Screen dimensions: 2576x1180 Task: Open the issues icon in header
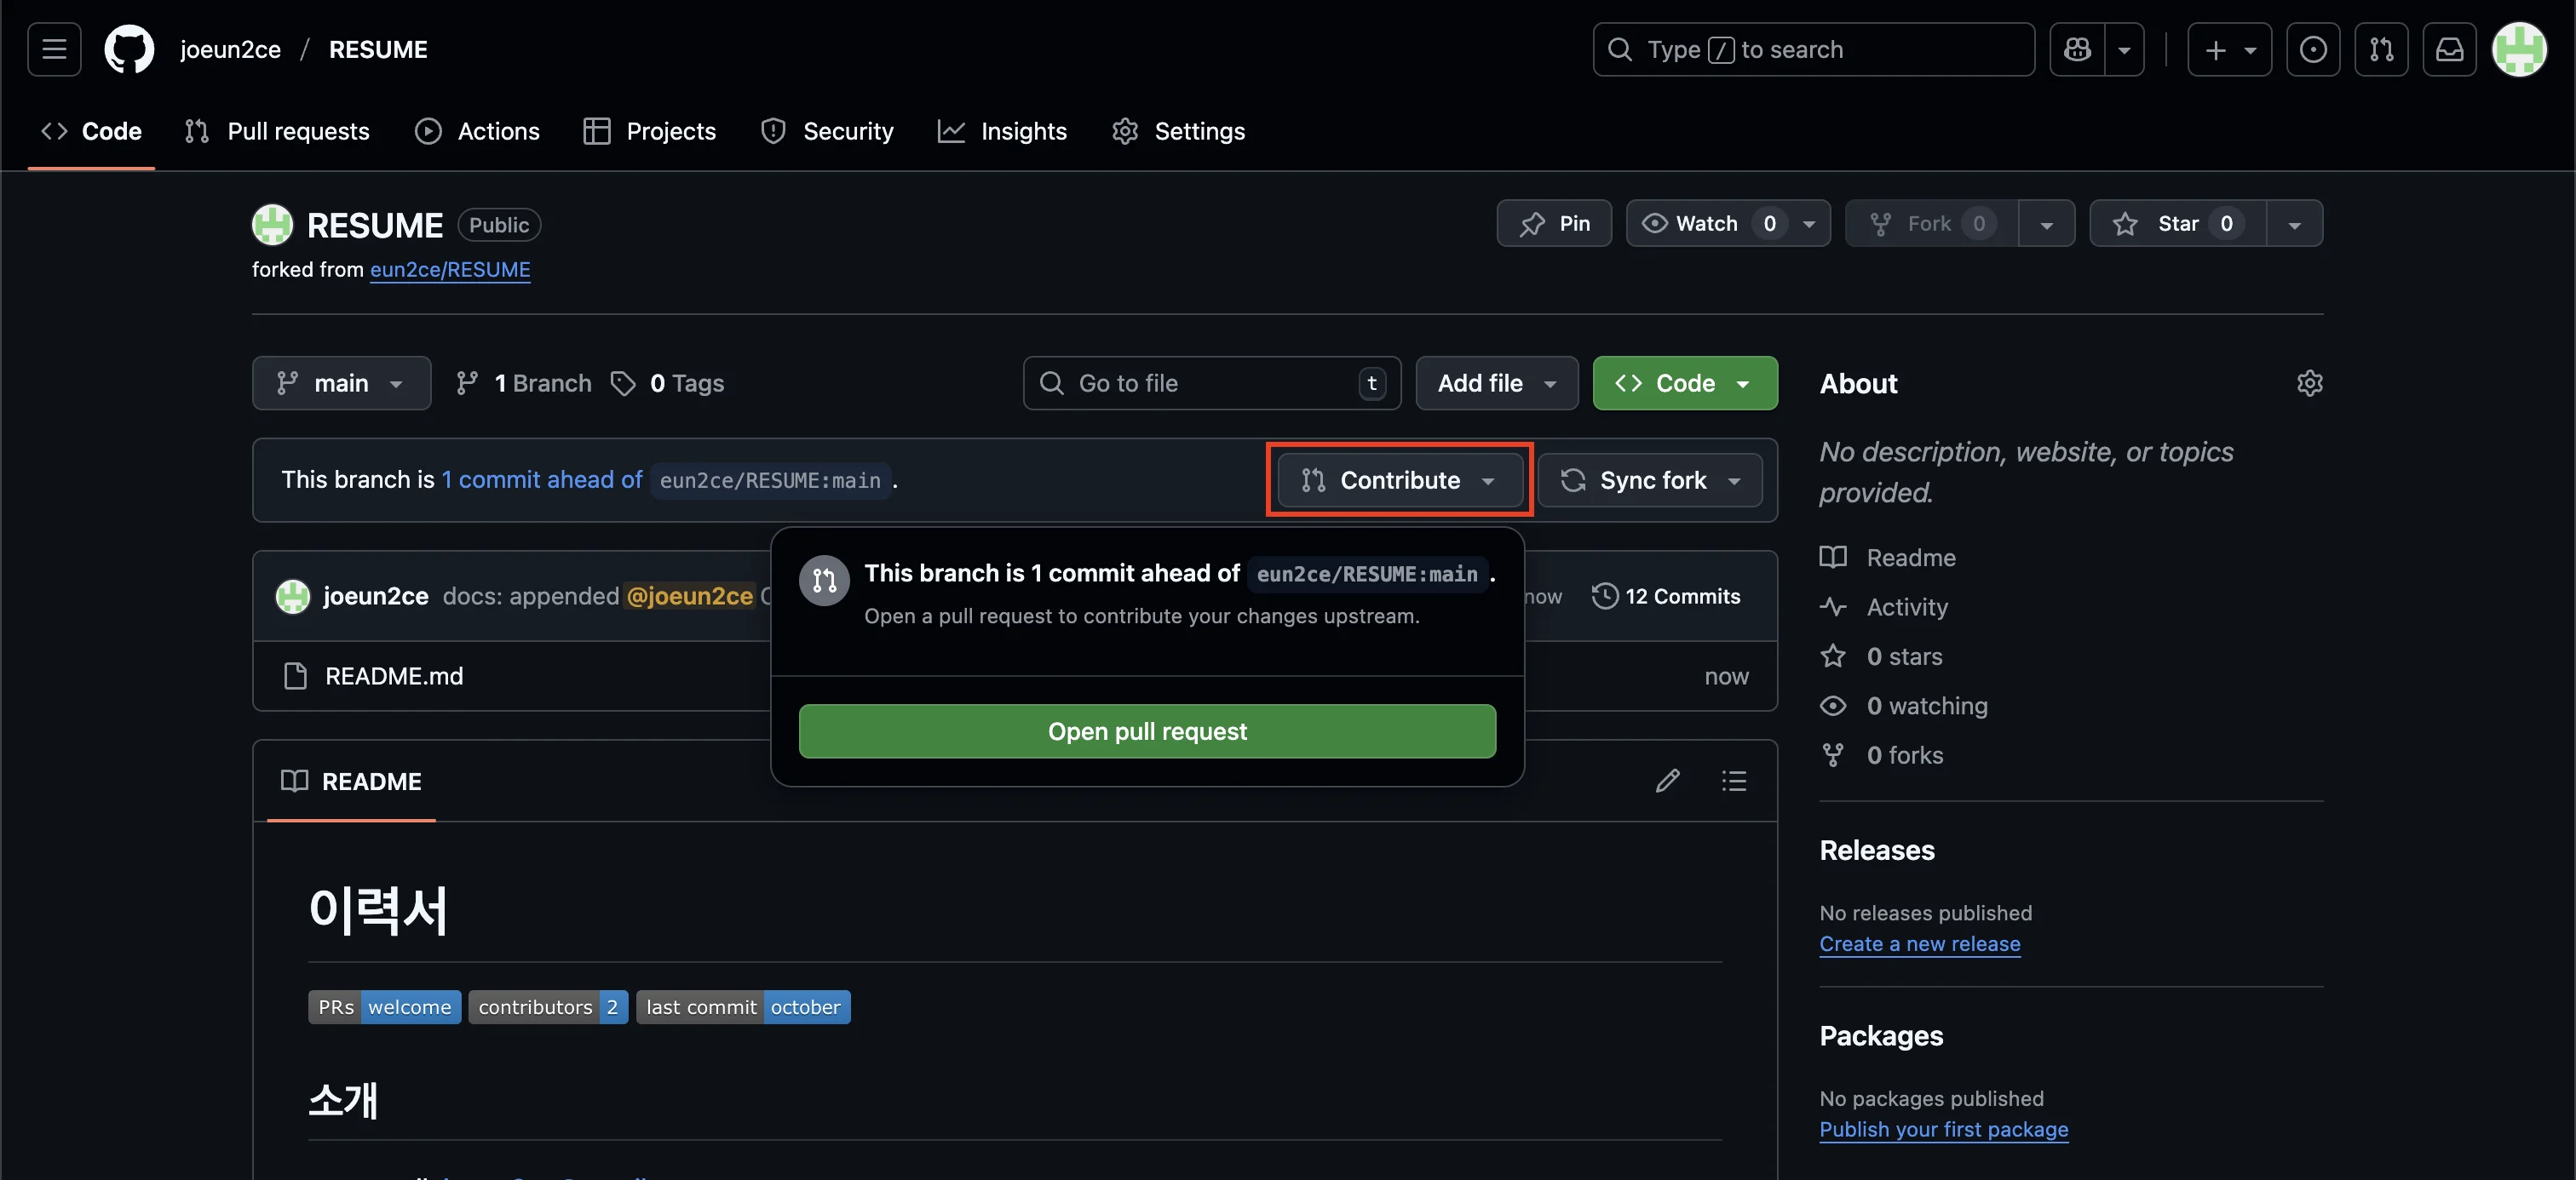[x=2312, y=49]
